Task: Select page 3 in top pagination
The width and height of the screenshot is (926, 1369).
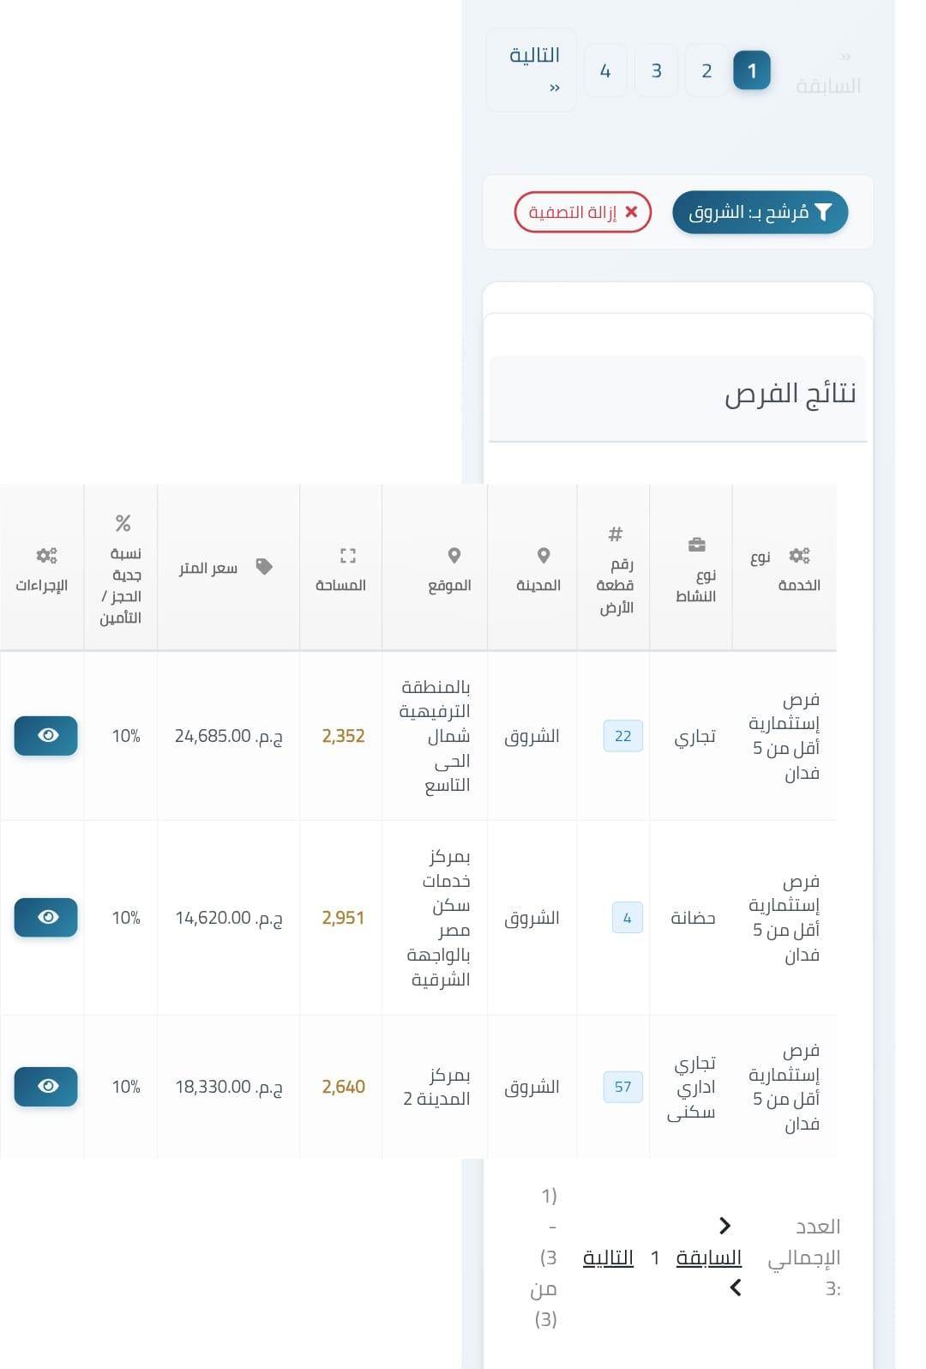Action: pos(656,70)
